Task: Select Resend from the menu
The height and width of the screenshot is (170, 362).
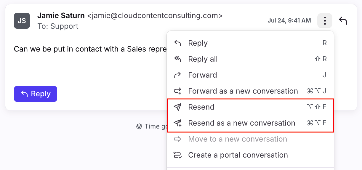Action: (201, 107)
